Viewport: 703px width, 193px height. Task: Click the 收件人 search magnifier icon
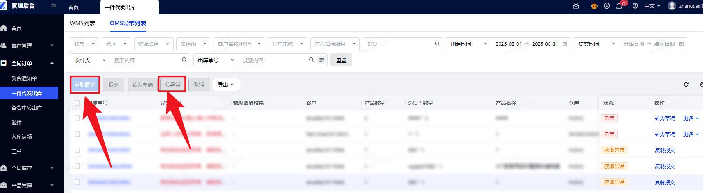tap(184, 60)
